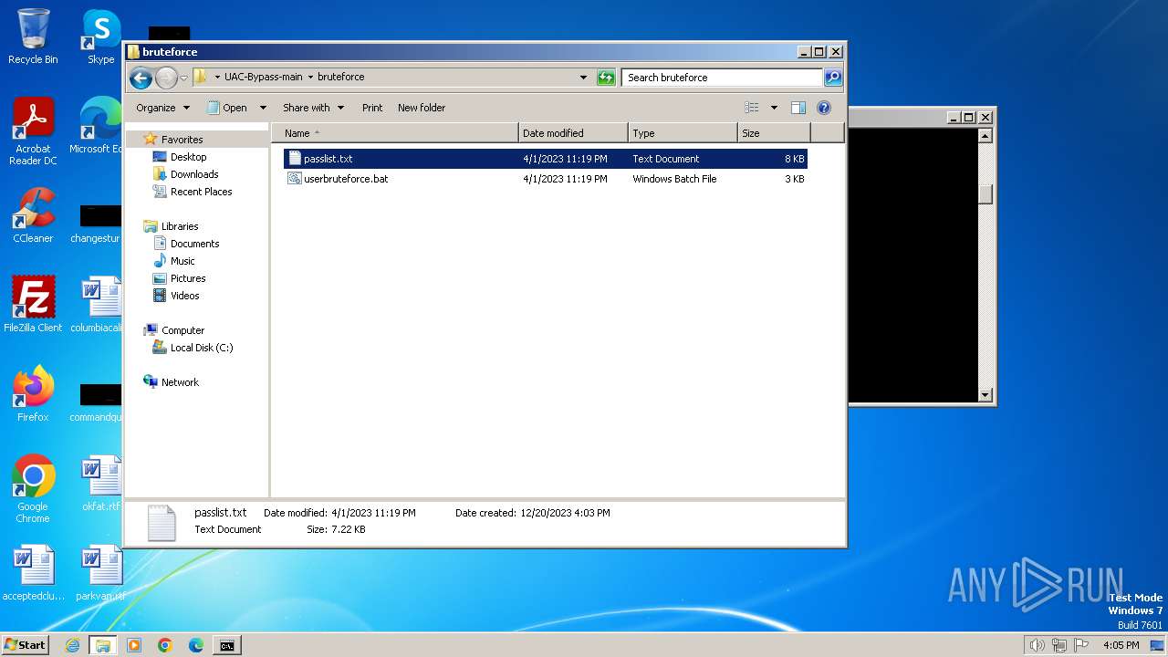Click command prompt taskbar button
The height and width of the screenshot is (657, 1168).
click(226, 645)
